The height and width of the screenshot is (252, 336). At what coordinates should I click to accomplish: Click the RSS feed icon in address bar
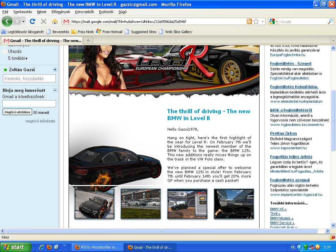[249, 21]
